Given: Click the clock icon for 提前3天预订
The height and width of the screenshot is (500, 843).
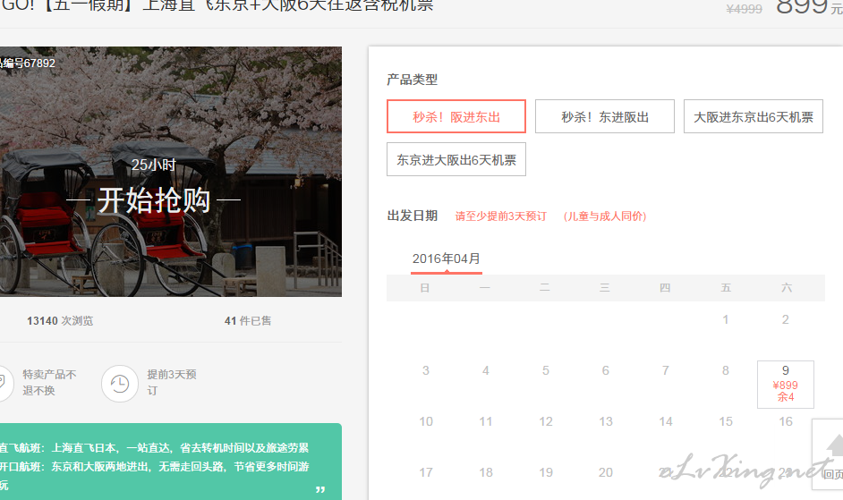Looking at the screenshot, I should (120, 384).
